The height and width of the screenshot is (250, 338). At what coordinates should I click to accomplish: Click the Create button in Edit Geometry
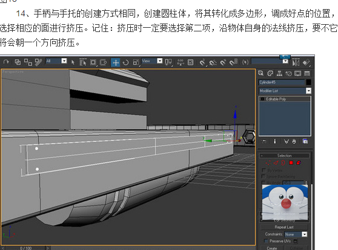click(272, 248)
